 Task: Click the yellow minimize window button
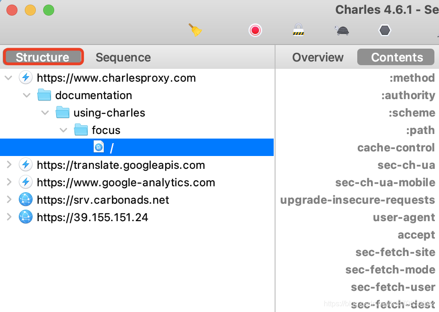[x=30, y=11]
